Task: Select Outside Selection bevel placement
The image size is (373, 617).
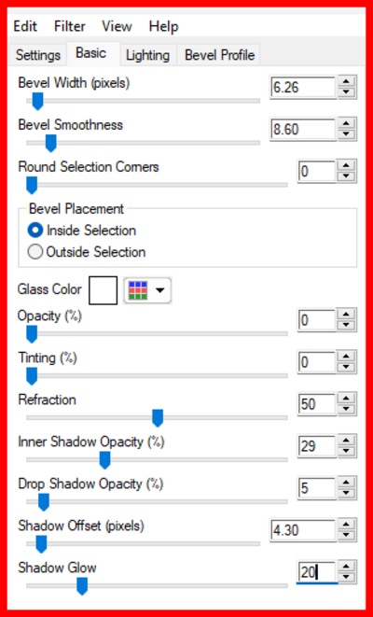Action: pyautogui.click(x=87, y=252)
